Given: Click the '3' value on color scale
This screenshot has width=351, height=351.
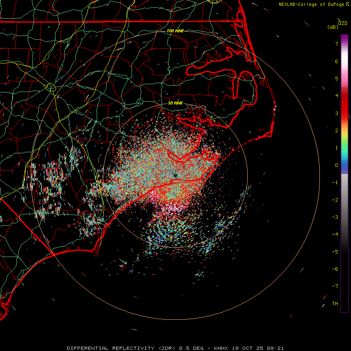Looking at the screenshot, I should (337, 113).
